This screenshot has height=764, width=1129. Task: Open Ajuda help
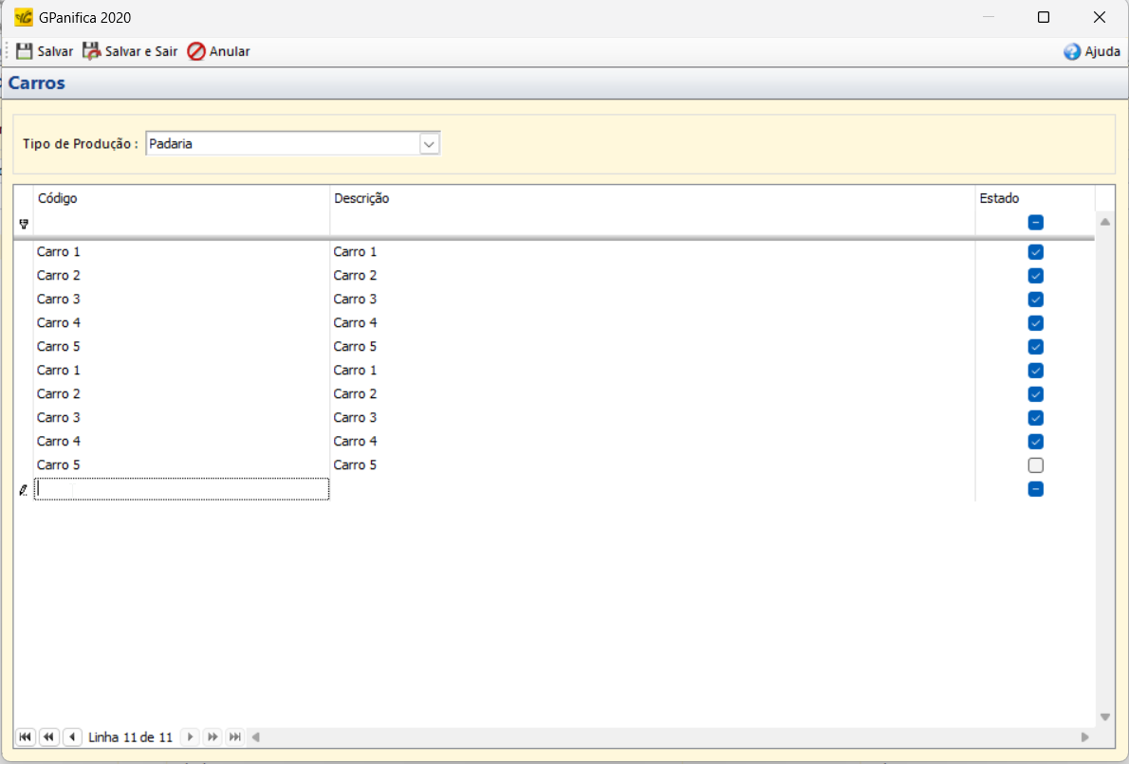coord(1092,52)
